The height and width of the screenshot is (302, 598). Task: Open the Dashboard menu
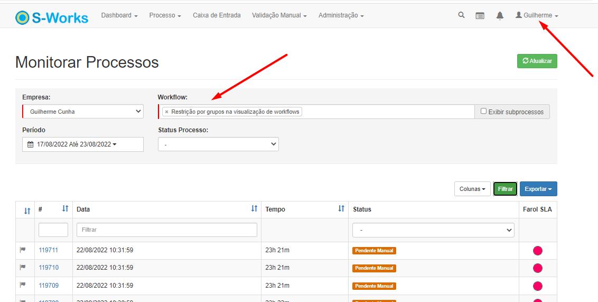[x=119, y=15]
